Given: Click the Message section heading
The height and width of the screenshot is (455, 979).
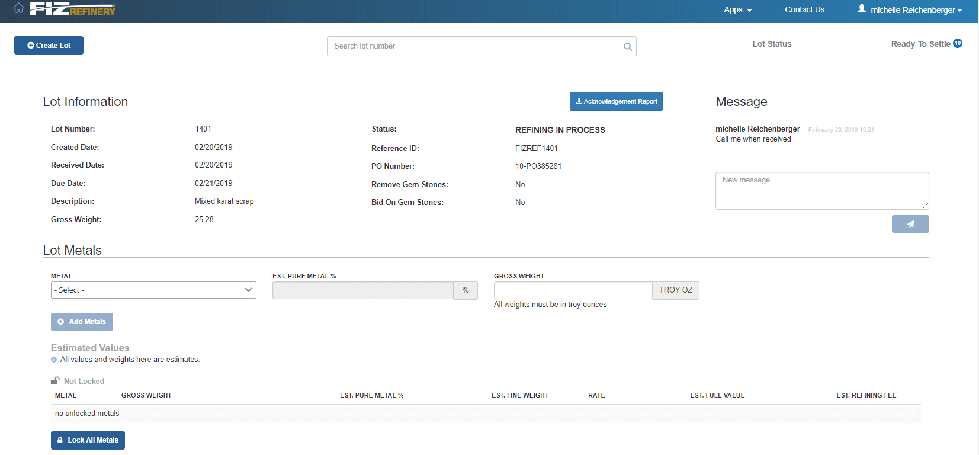Looking at the screenshot, I should pos(742,101).
